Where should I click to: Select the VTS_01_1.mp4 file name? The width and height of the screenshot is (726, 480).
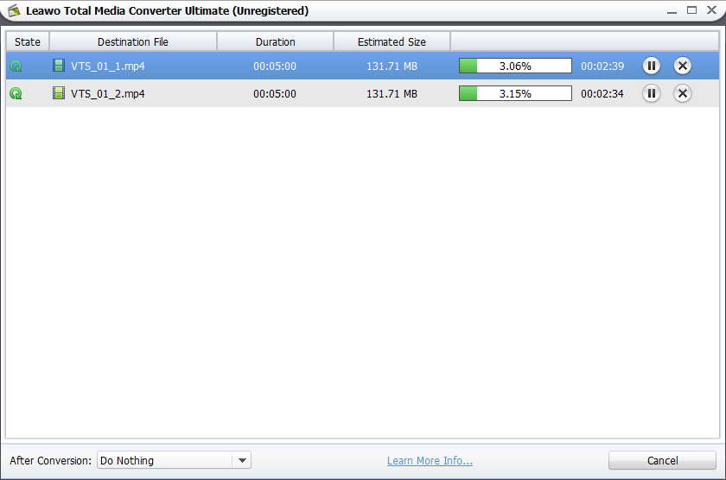pyautogui.click(x=107, y=66)
